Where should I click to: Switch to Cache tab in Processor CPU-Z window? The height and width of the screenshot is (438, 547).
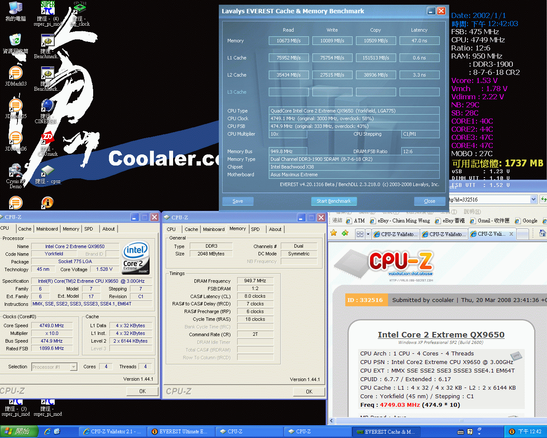[x=24, y=229]
